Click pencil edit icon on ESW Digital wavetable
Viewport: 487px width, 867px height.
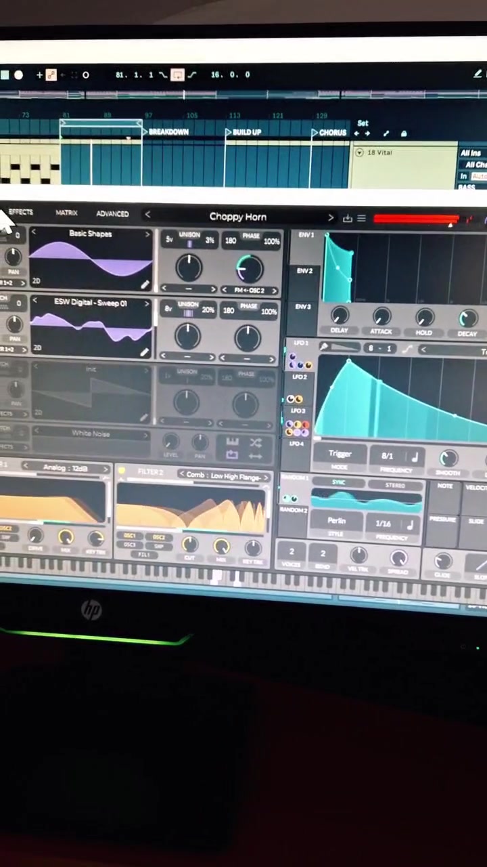tap(144, 352)
